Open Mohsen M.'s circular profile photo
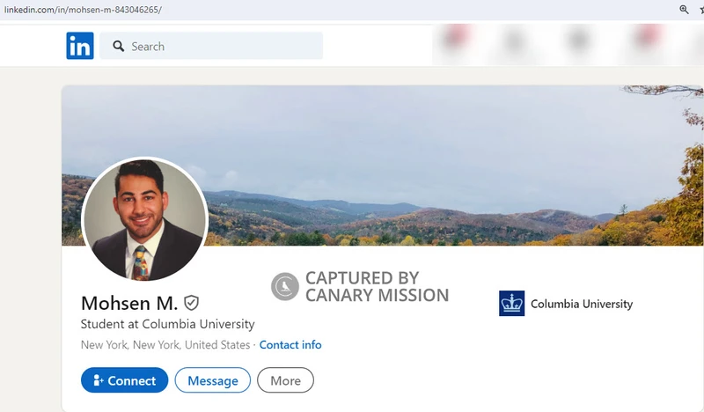Image resolution: width=704 pixels, height=412 pixels. 144,220
